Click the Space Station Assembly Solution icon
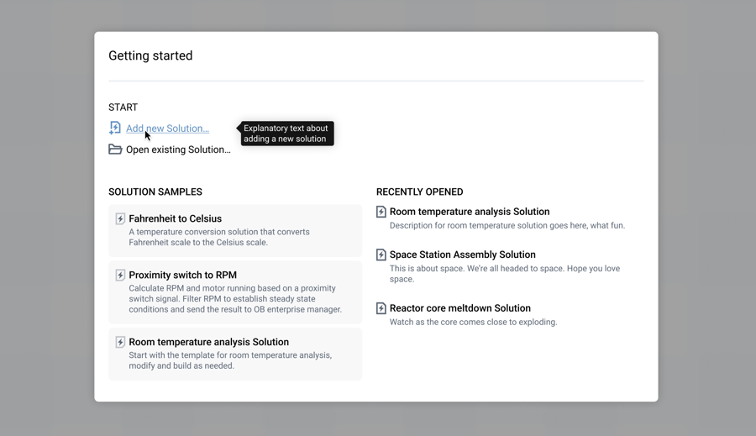 pos(381,255)
